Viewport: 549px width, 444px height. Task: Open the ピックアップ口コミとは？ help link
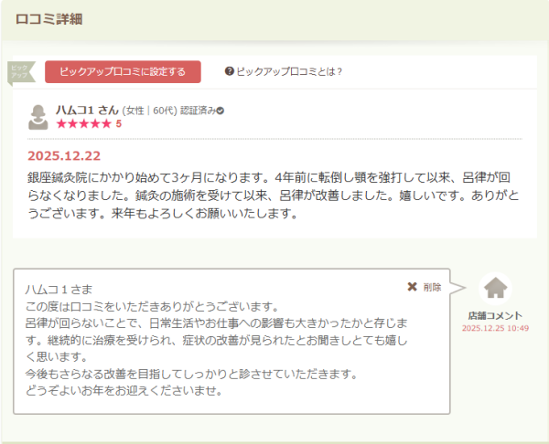[x=284, y=71]
